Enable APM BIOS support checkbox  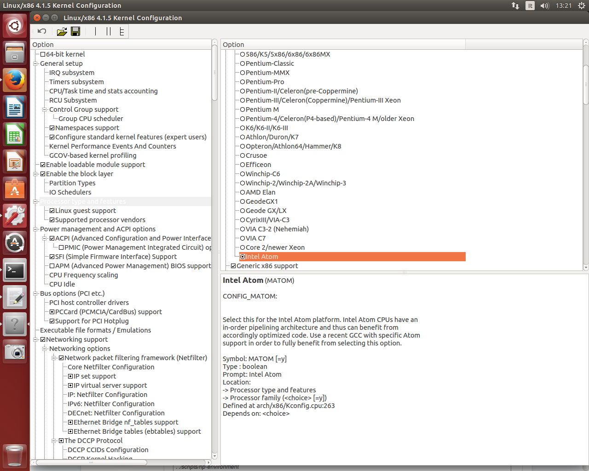click(x=52, y=266)
